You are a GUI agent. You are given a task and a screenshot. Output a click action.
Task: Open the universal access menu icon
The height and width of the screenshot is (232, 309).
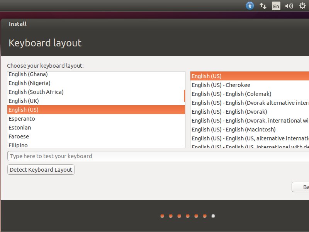pos(250,6)
